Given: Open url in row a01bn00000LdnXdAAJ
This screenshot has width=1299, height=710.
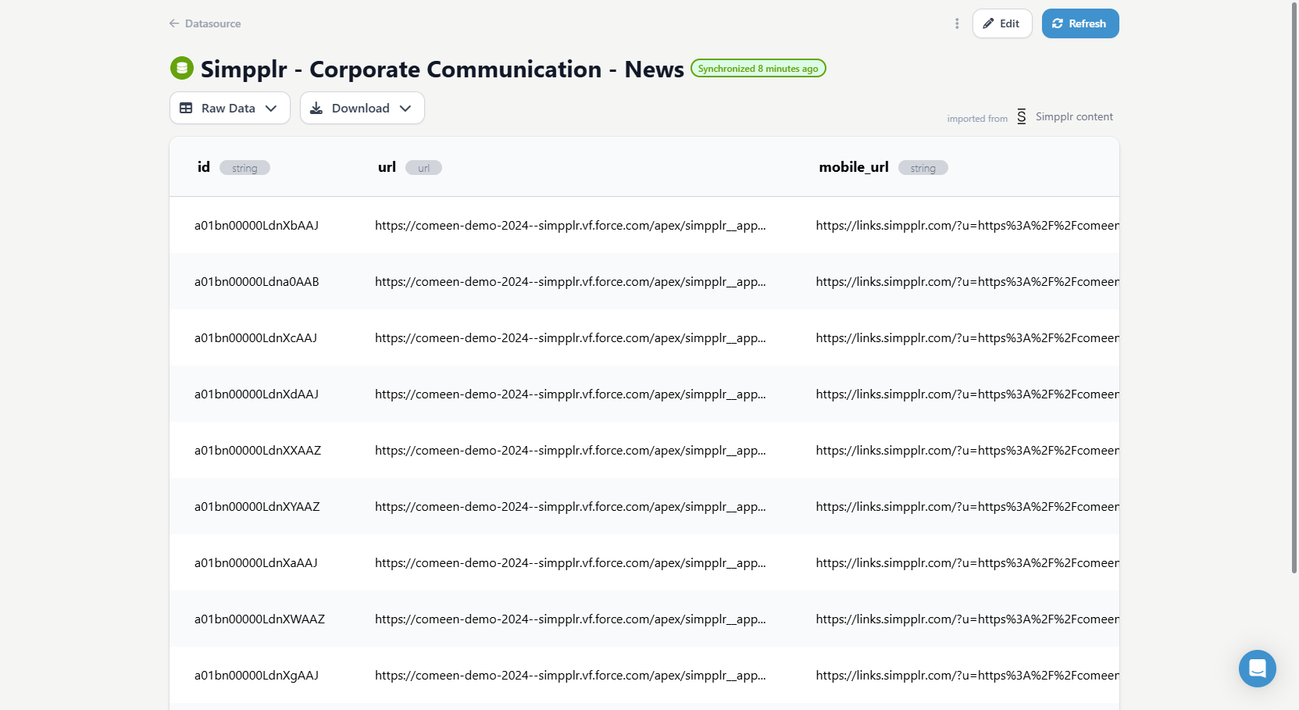Looking at the screenshot, I should [x=570, y=394].
